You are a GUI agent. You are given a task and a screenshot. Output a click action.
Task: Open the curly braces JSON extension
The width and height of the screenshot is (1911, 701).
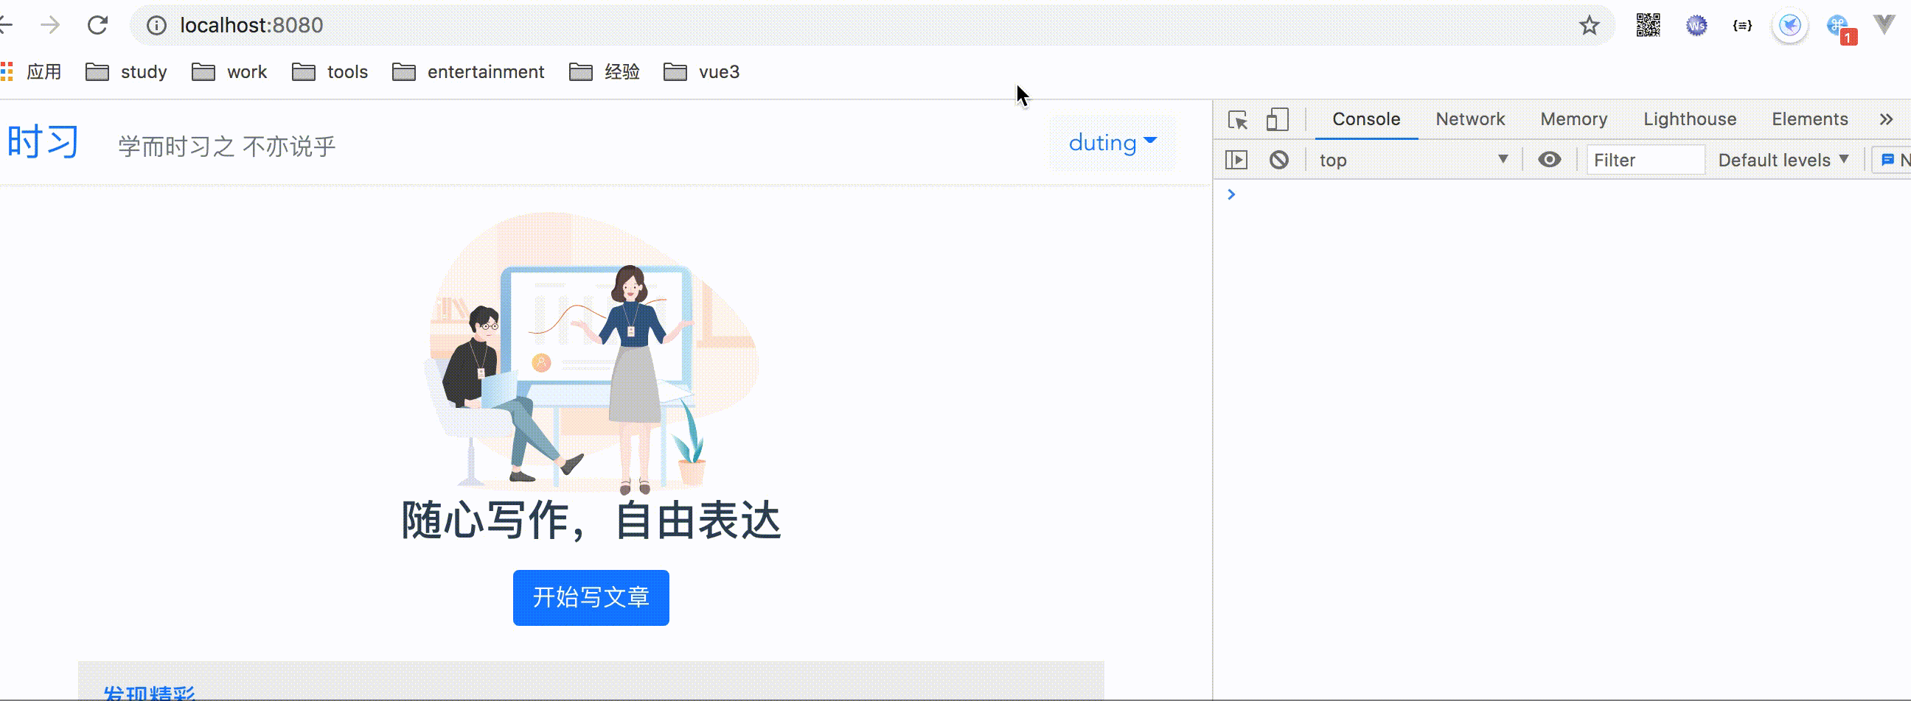click(x=1743, y=26)
